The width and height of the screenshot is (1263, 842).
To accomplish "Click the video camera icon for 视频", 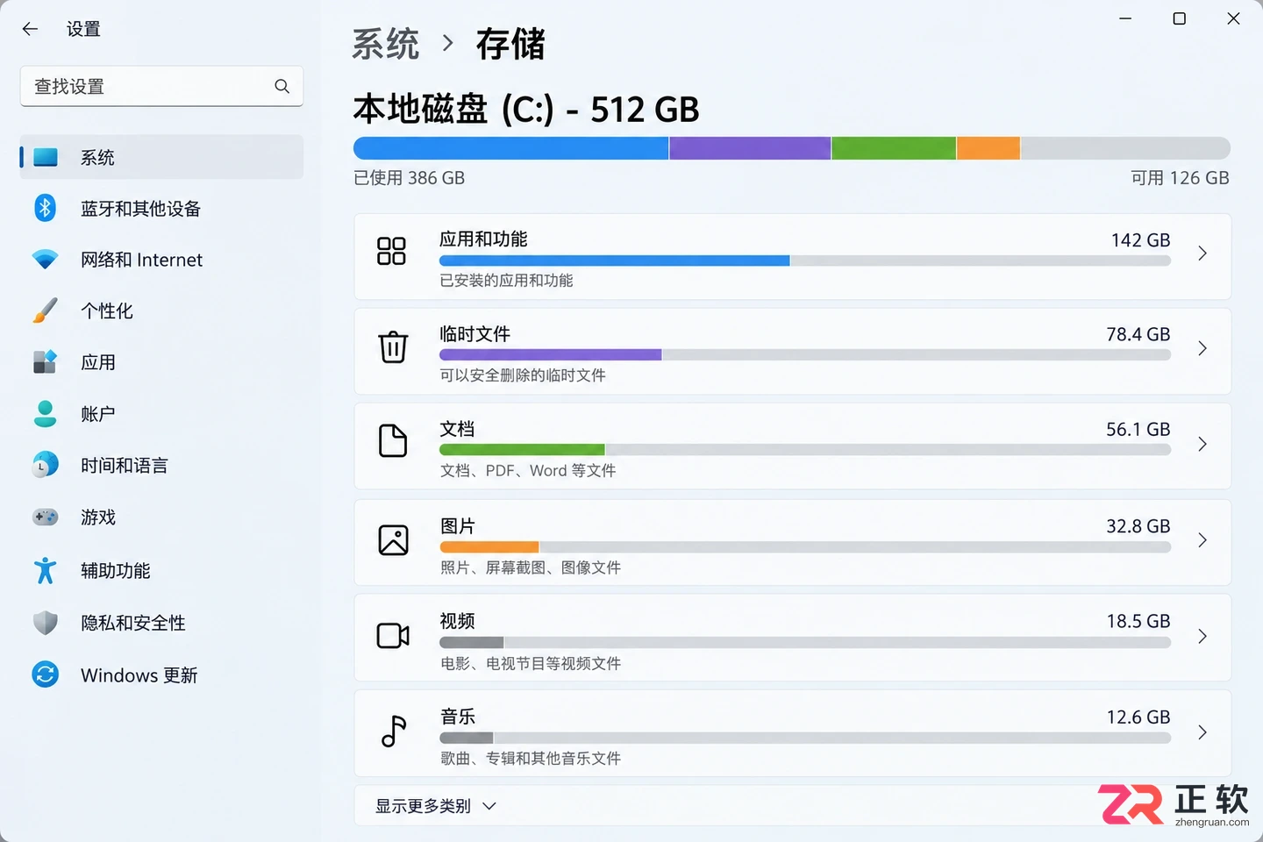I will (x=393, y=635).
